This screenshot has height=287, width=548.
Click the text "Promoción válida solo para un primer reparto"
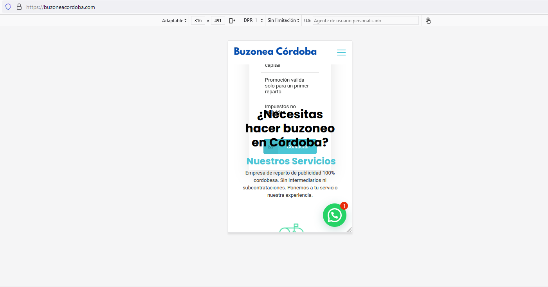click(x=287, y=86)
